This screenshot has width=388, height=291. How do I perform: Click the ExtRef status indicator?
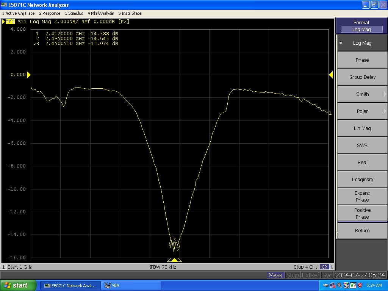[x=311, y=275]
